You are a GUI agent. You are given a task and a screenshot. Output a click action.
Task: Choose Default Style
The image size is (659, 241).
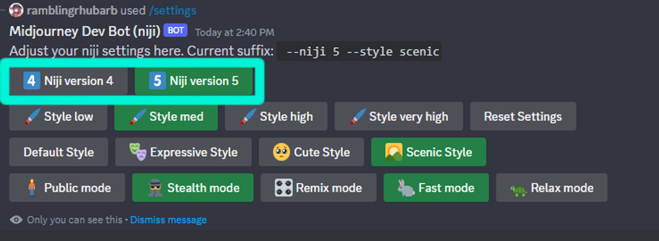(59, 152)
